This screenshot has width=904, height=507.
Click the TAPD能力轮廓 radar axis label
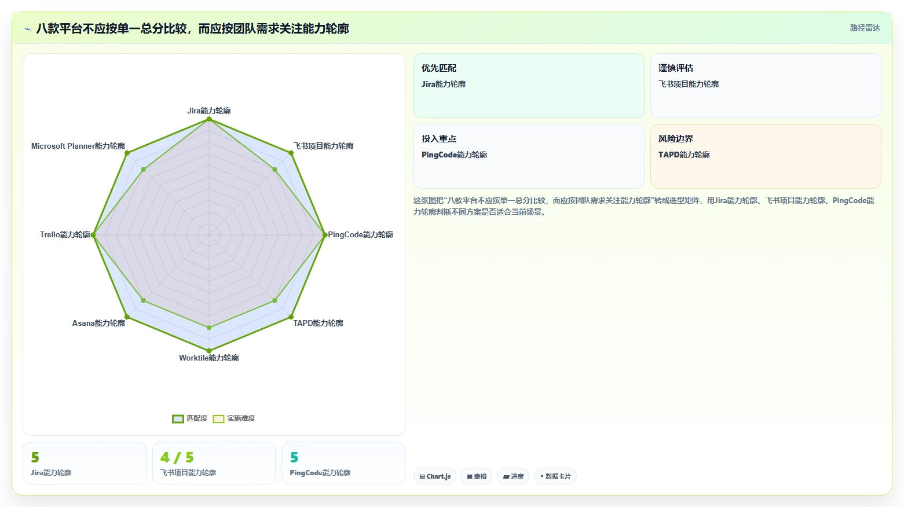tap(318, 323)
